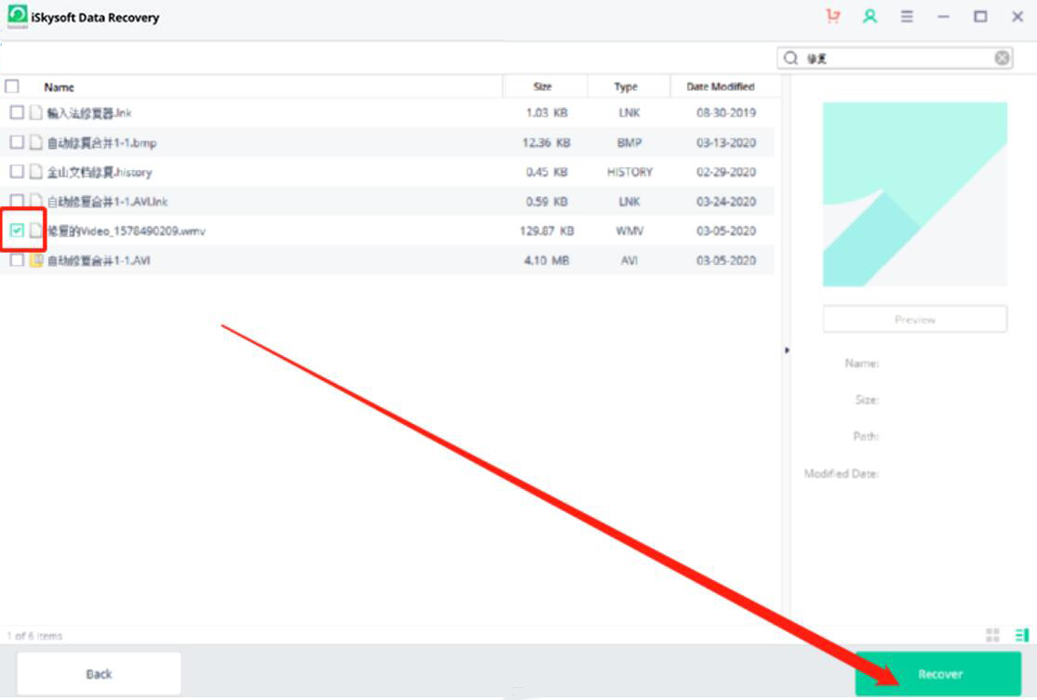Screen dimensions: 1037x700
Task: Maximize the iSkysoft window
Action: [x=981, y=17]
